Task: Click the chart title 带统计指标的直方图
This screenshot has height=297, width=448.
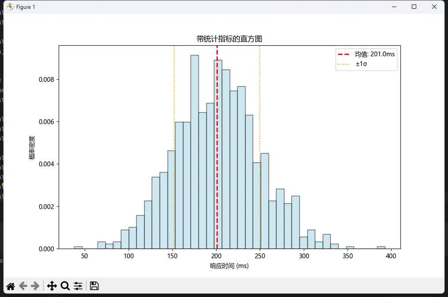Action: point(229,39)
